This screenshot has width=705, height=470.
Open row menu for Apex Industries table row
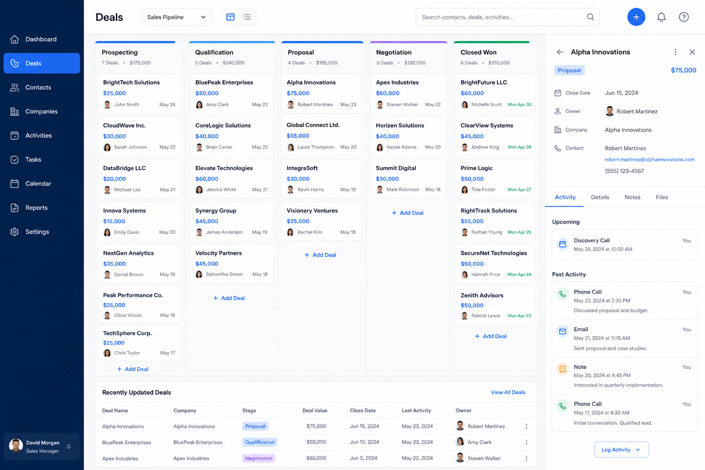[526, 459]
